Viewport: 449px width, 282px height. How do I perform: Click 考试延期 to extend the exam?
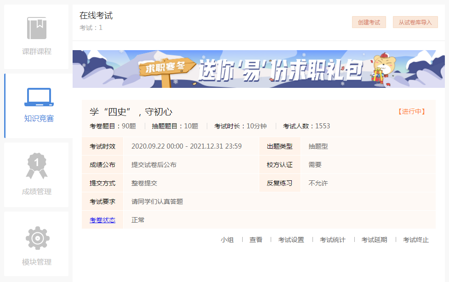tap(374, 240)
